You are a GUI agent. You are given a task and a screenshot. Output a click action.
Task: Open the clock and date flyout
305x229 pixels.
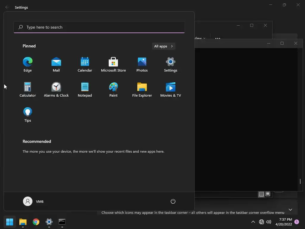click(x=284, y=222)
